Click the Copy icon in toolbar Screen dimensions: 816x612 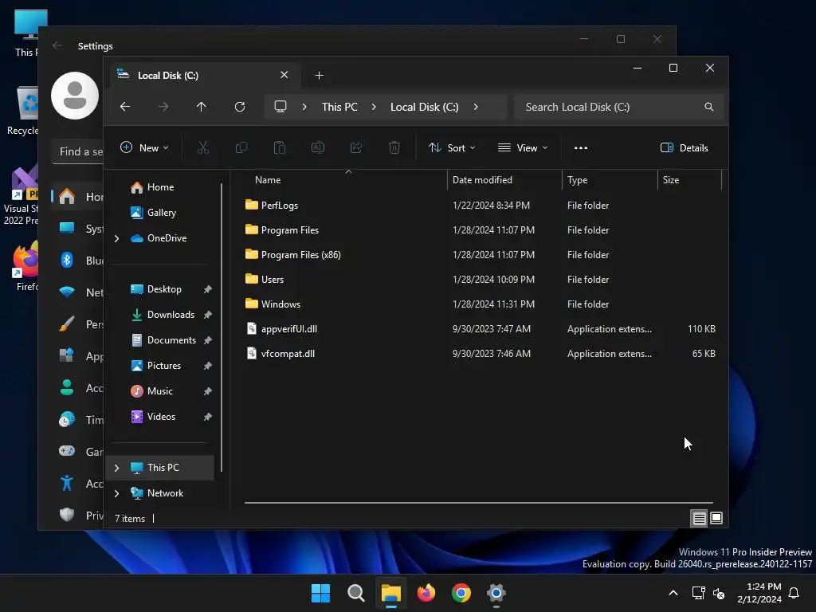point(241,147)
